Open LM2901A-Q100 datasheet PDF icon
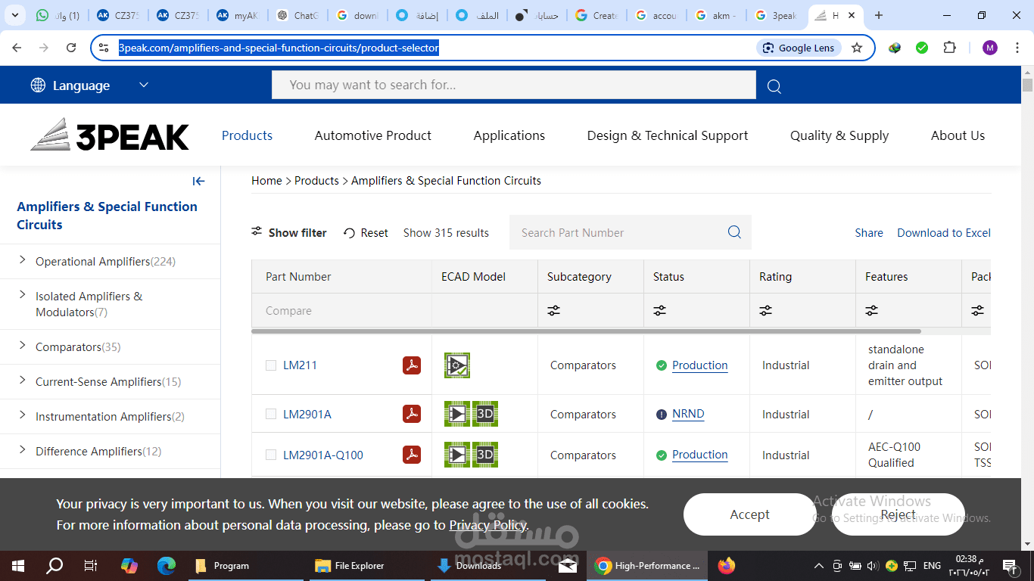This screenshot has height=581, width=1034. point(411,455)
